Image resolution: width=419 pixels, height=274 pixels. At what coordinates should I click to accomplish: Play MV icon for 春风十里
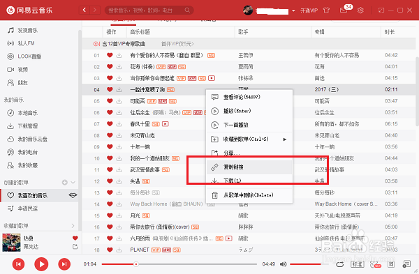[x=166, y=124]
